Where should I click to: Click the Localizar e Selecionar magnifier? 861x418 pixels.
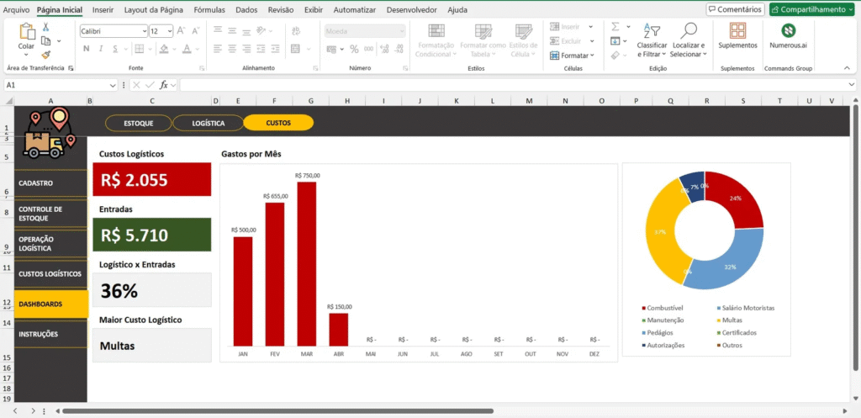[x=689, y=32]
